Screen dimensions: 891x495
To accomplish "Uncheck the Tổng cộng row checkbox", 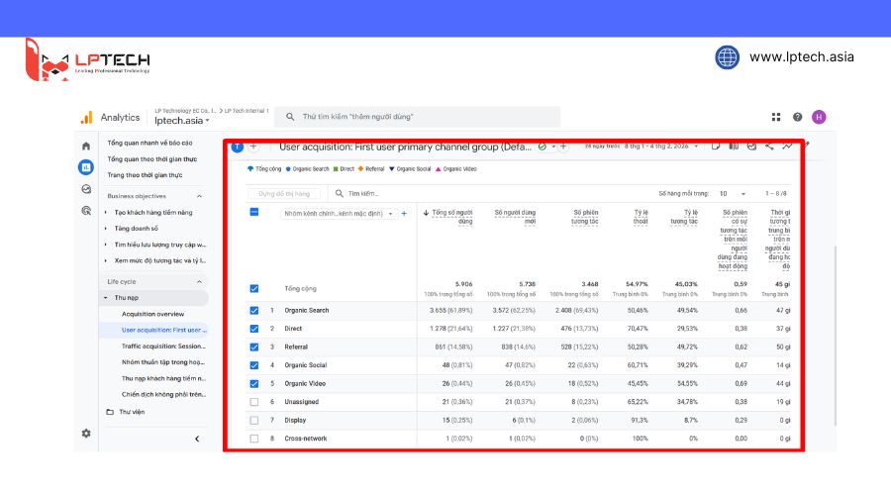I will 254,289.
